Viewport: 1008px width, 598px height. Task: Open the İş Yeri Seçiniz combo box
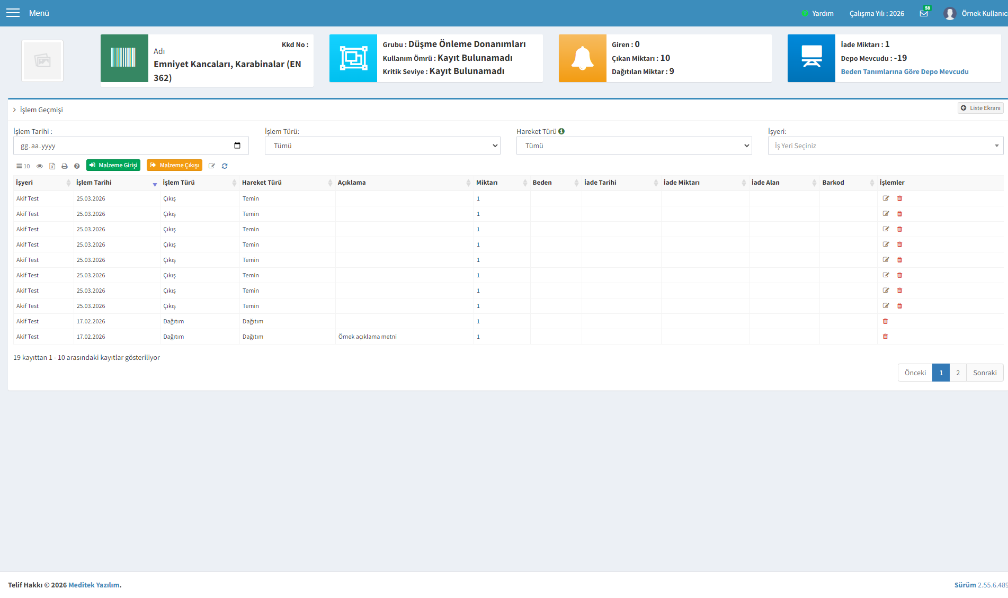click(x=886, y=146)
